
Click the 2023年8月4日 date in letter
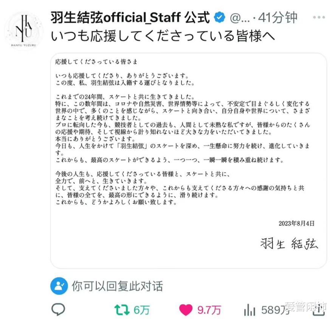pos(296,223)
